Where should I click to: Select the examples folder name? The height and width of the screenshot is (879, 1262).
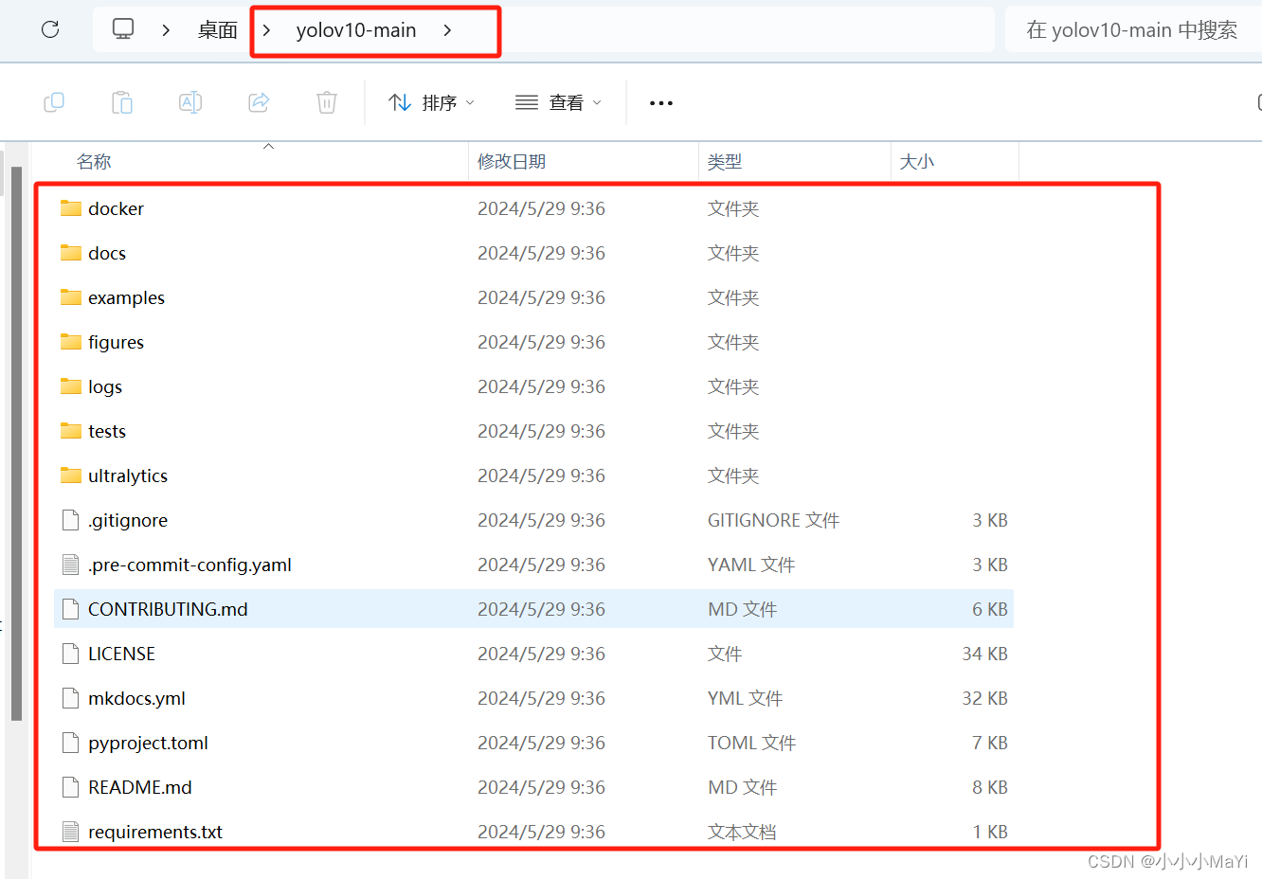(x=127, y=297)
